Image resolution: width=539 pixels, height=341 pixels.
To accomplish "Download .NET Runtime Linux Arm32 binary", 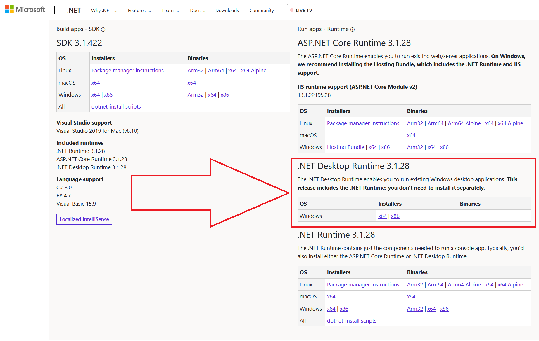I will 415,285.
